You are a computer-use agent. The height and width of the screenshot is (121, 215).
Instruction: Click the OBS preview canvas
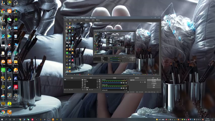(x=112, y=49)
